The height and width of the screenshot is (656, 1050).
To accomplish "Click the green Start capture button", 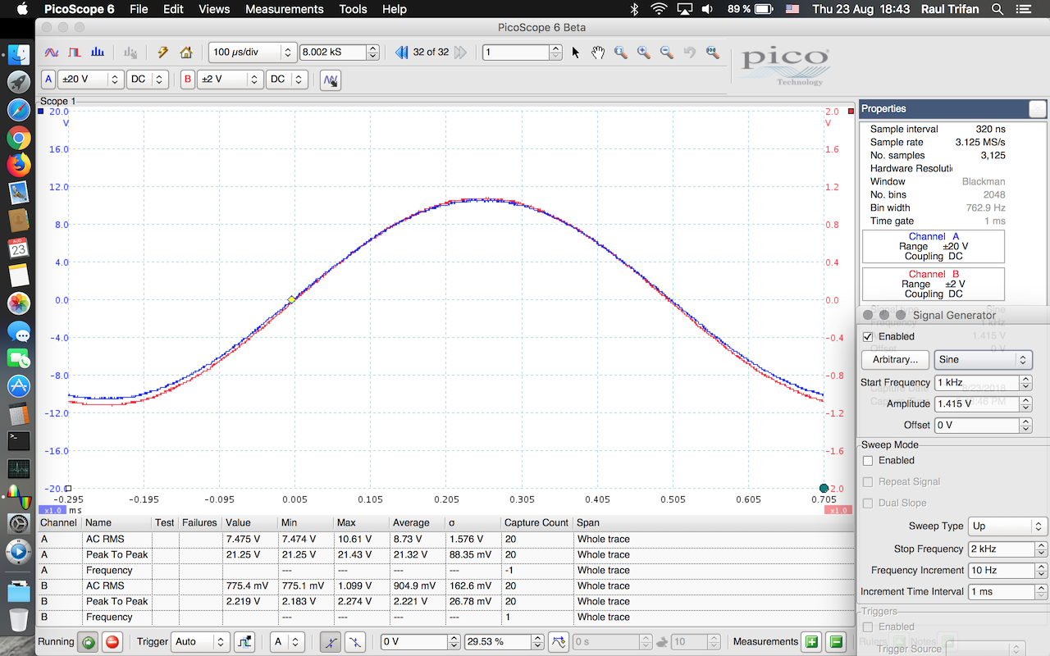I will pyautogui.click(x=88, y=642).
